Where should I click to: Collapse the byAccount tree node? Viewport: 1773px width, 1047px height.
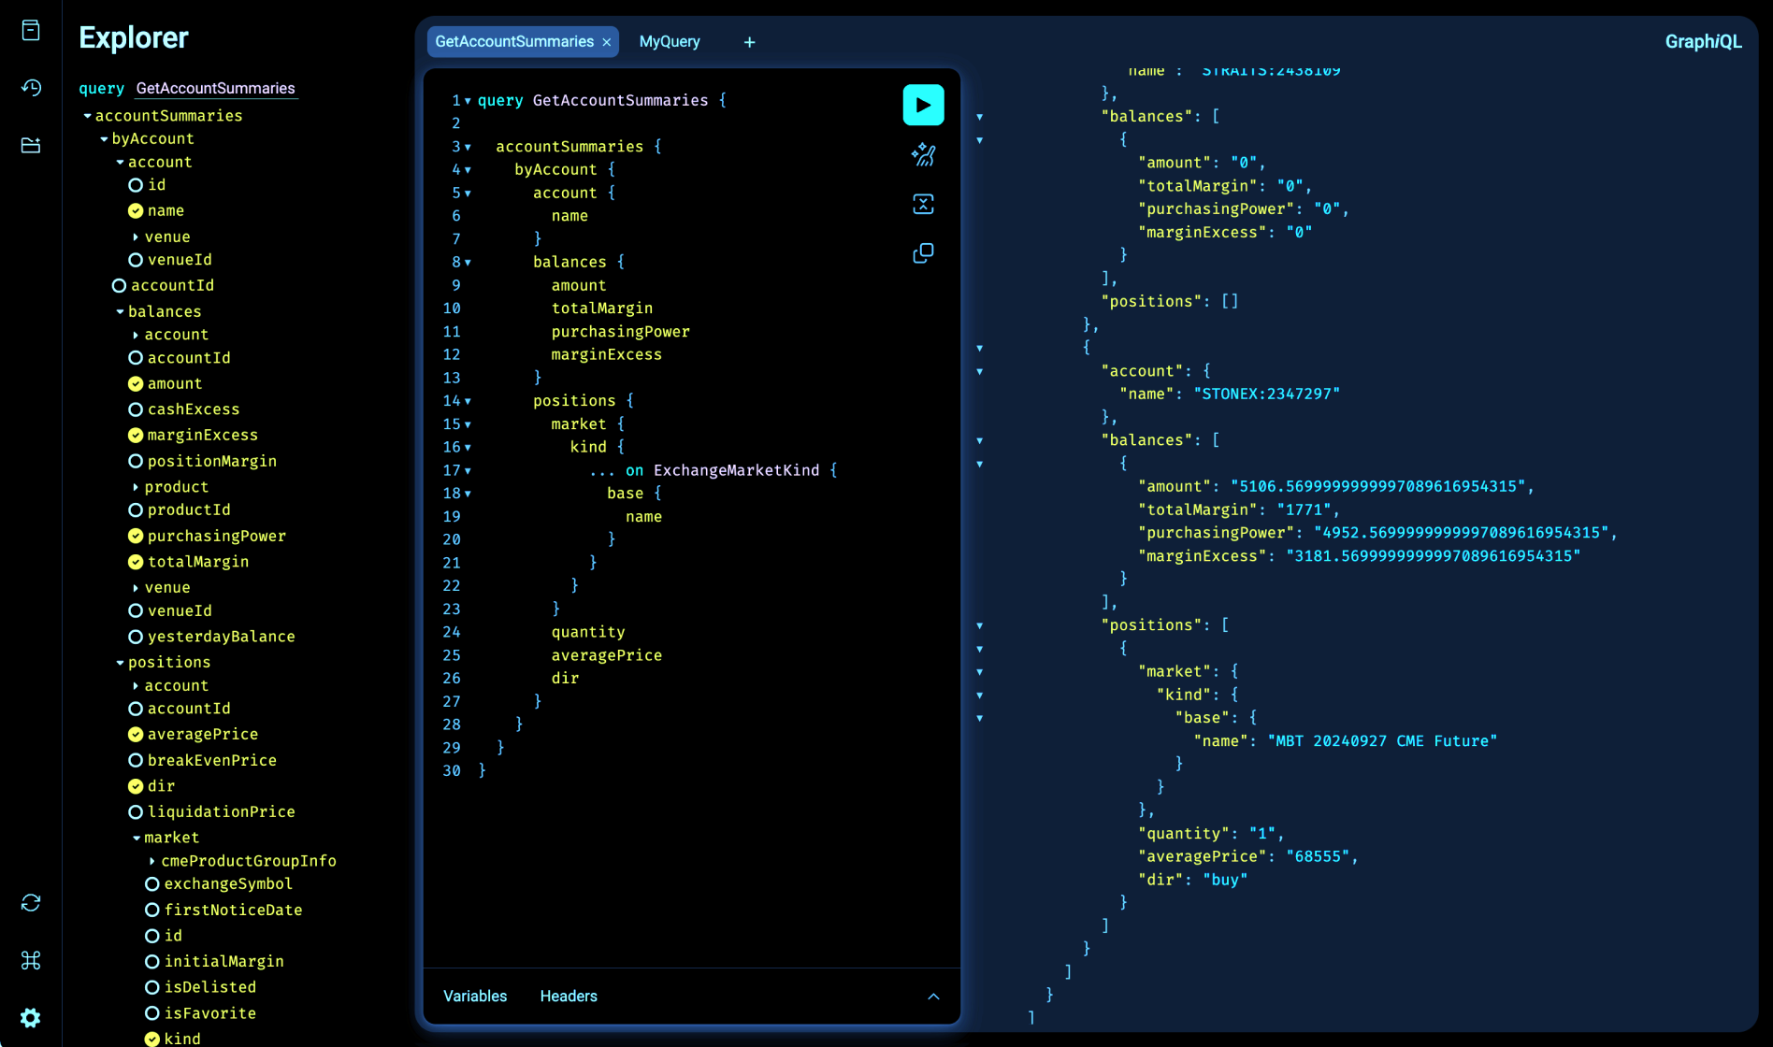pyautogui.click(x=104, y=138)
